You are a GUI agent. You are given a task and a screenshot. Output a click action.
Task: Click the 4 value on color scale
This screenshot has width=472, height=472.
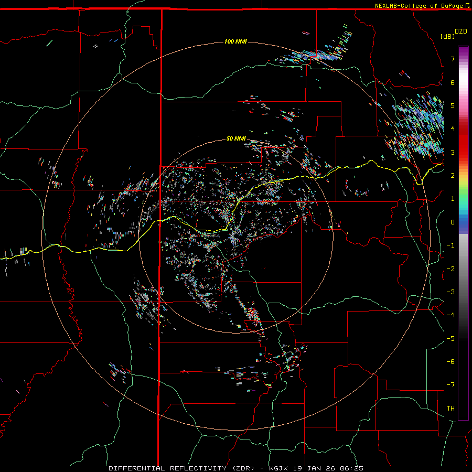click(x=453, y=129)
